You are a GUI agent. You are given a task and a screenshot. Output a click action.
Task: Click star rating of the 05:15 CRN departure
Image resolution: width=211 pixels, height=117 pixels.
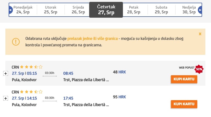31,67
